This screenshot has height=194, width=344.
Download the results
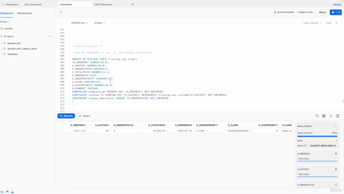click(331, 116)
